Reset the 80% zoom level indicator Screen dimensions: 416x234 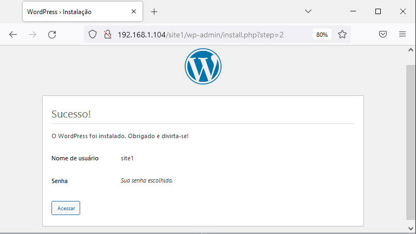click(322, 35)
